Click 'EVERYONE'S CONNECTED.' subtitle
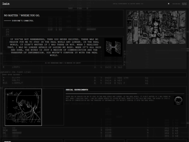The height and width of the screenshot is (142, 189). point(23,21)
